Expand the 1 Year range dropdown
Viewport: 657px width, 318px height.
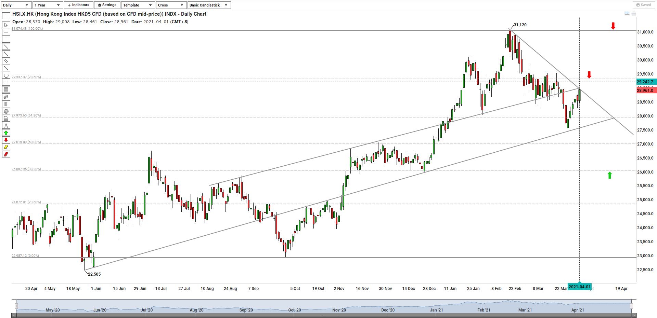47,5
